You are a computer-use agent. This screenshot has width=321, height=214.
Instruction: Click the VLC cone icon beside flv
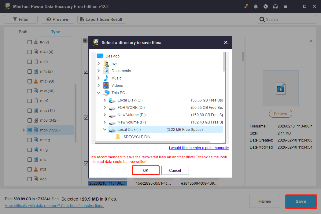(x=35, y=42)
